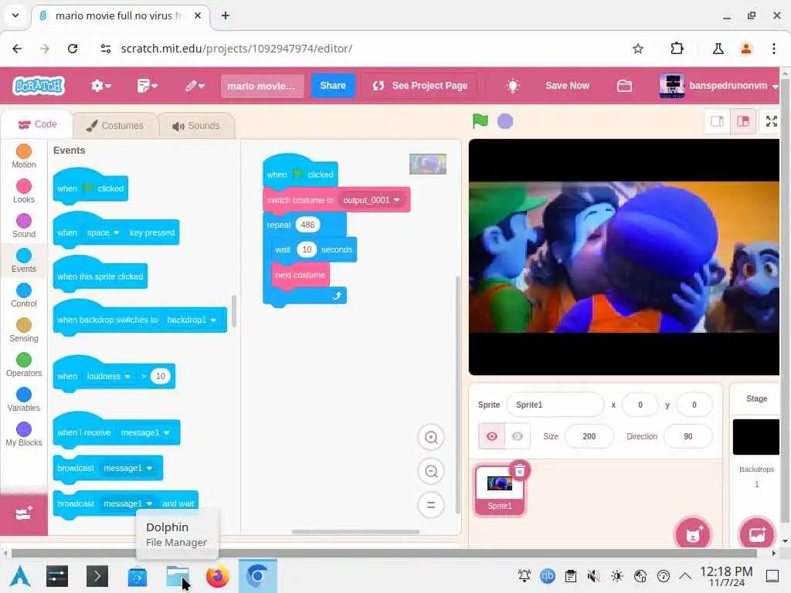Select the Sound block category
Image resolution: width=791 pixels, height=593 pixels.
point(24,226)
